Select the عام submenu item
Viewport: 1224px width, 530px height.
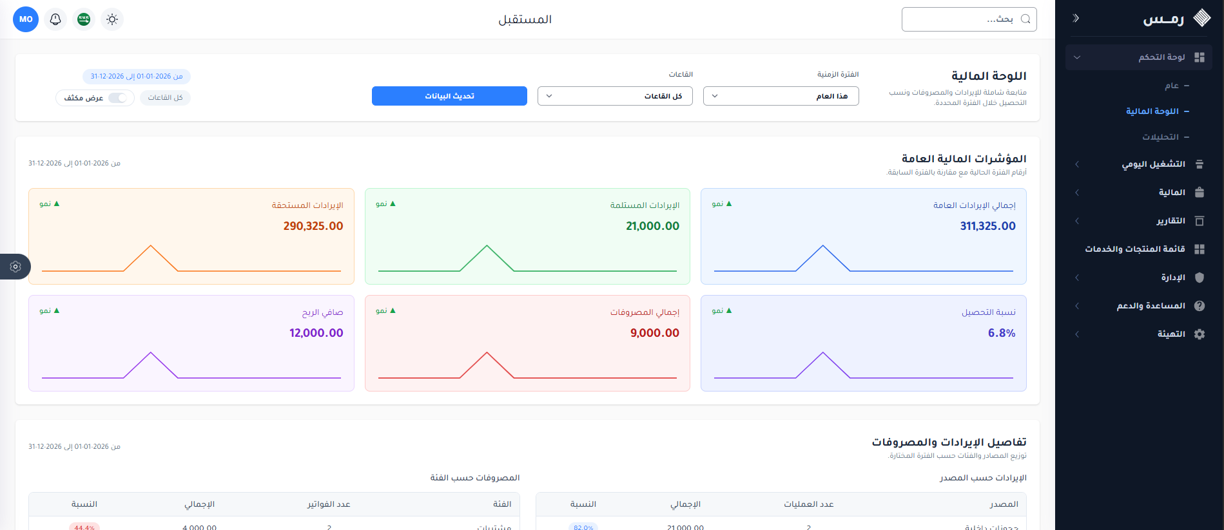(1171, 86)
